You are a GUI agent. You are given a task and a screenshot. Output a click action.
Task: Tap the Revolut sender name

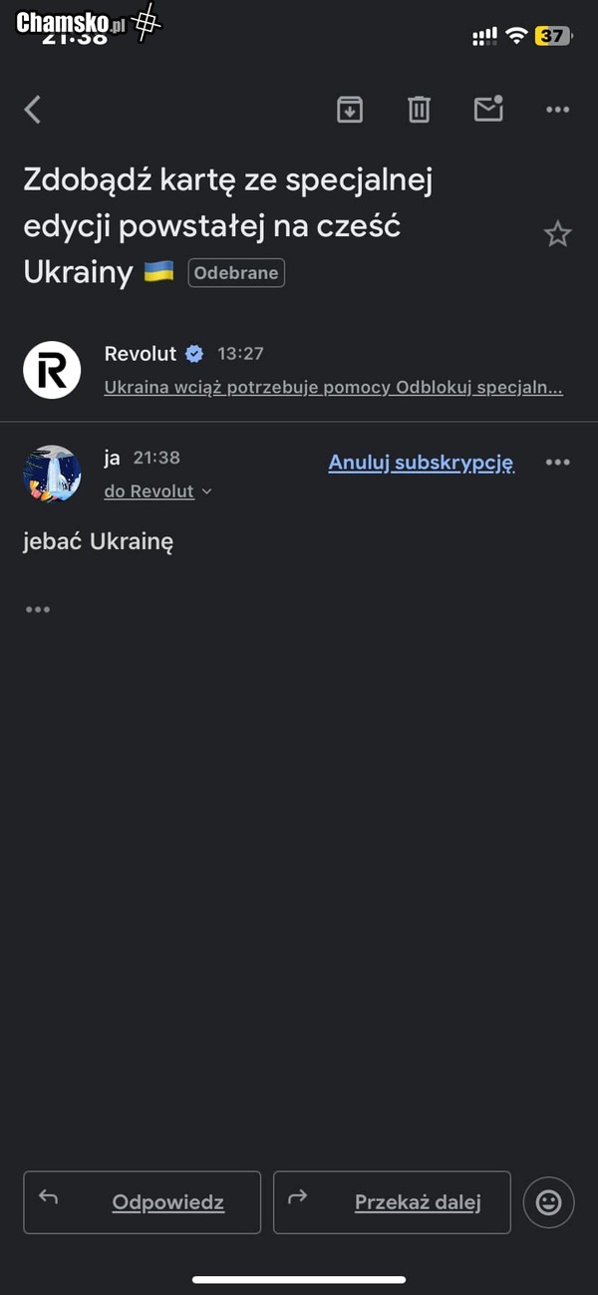[x=140, y=354]
